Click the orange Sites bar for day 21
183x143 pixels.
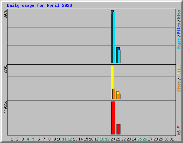coord(119,96)
